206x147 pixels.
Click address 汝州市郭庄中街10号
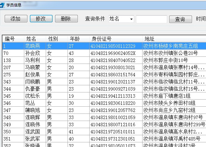tap(166, 60)
